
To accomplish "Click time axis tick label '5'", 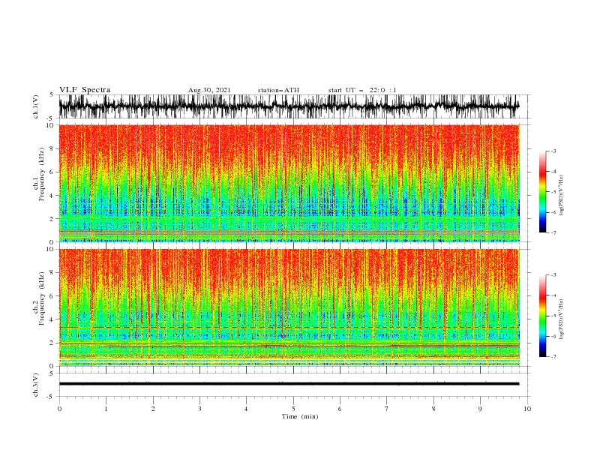I will [293, 409].
